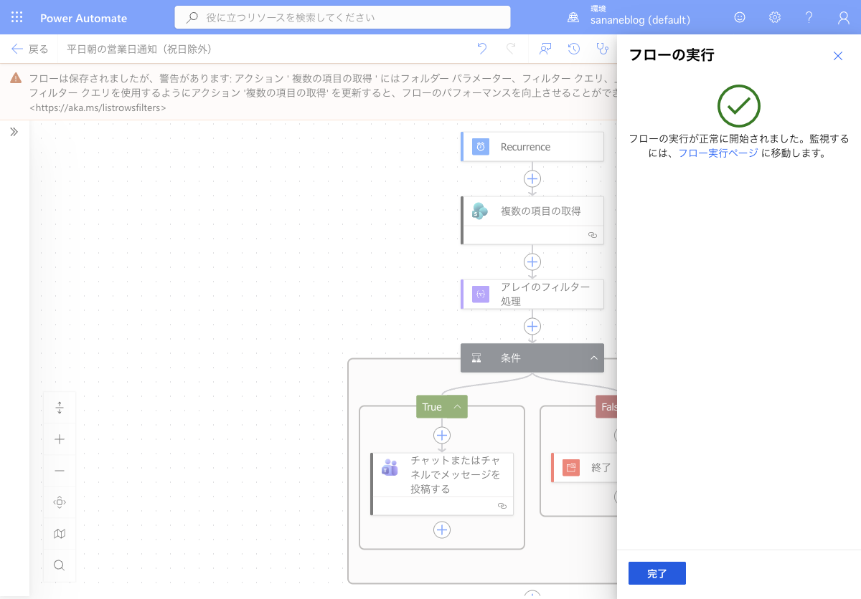
Task: Click the filter array data operation icon
Action: tap(481, 294)
